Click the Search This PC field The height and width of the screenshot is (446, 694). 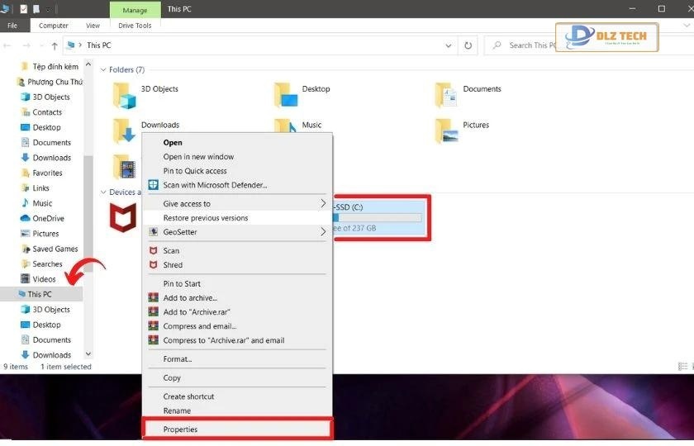click(533, 45)
